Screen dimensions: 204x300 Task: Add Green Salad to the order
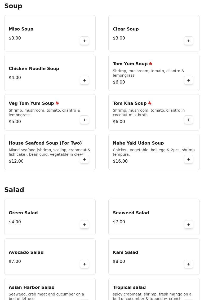point(85,225)
